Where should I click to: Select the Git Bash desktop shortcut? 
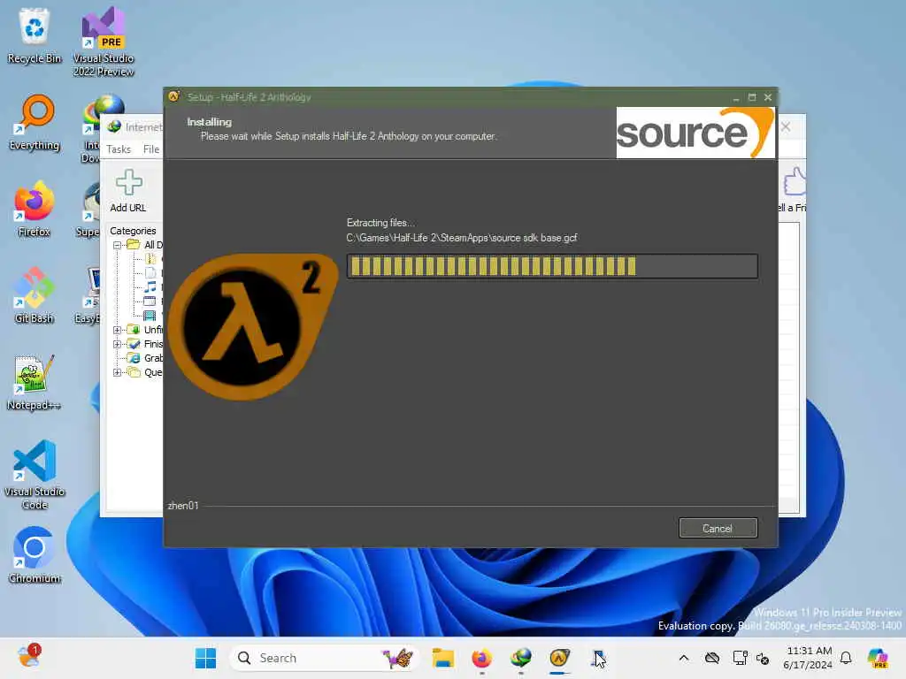pyautogui.click(x=35, y=295)
